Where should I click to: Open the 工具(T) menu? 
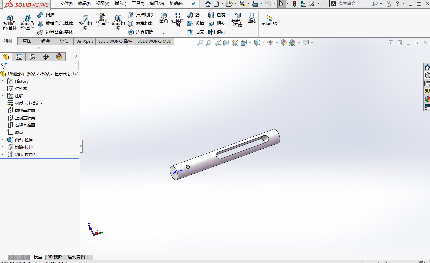pos(138,4)
